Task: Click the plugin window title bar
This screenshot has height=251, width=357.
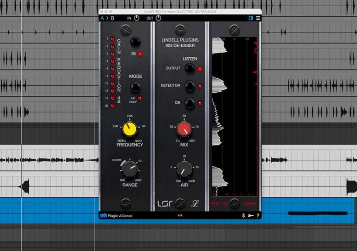Action: point(180,11)
